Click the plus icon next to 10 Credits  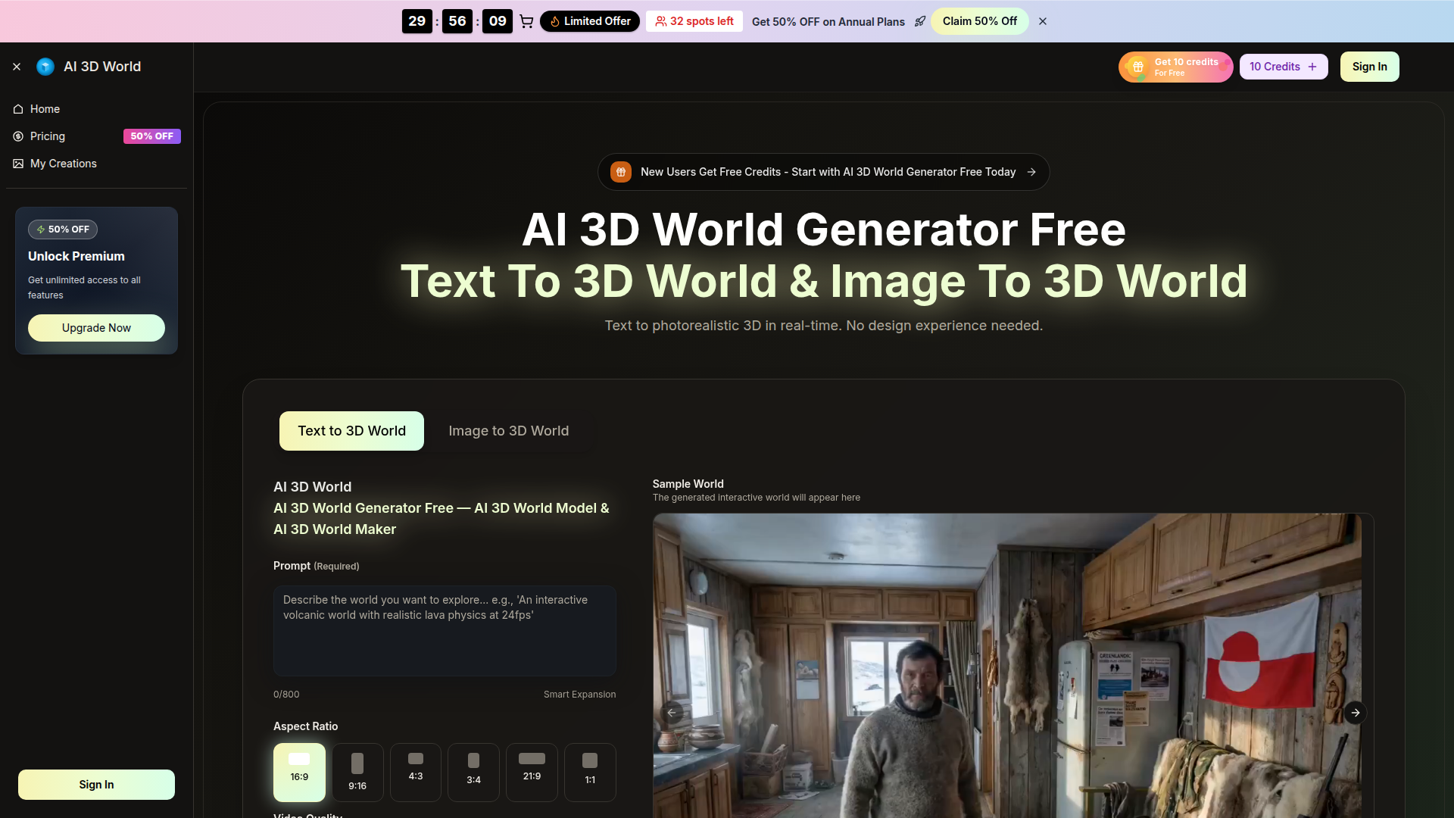click(1312, 67)
